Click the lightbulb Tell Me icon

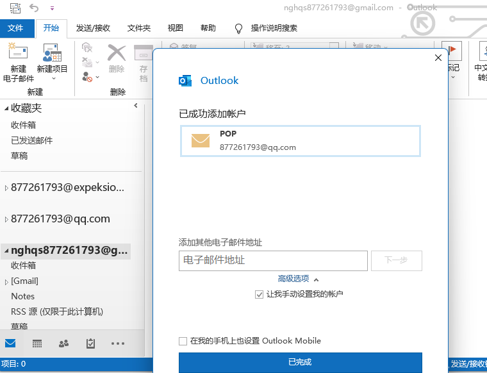[238, 28]
